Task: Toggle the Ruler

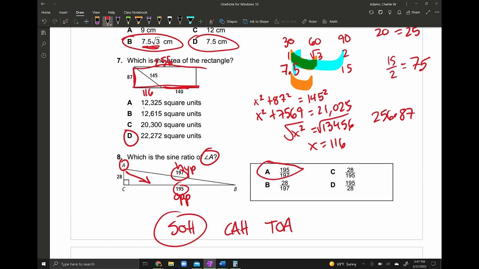Action: coord(309,22)
